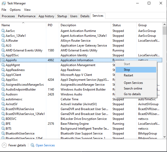167x152 pixels.
Task: Choose Restart in the context menu
Action: (136, 75)
